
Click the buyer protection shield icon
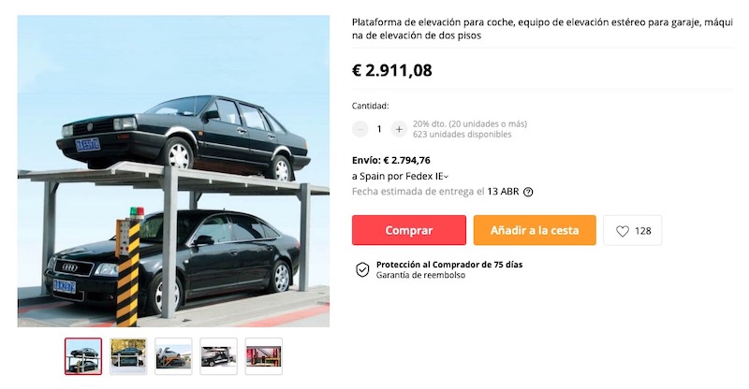pyautogui.click(x=362, y=269)
